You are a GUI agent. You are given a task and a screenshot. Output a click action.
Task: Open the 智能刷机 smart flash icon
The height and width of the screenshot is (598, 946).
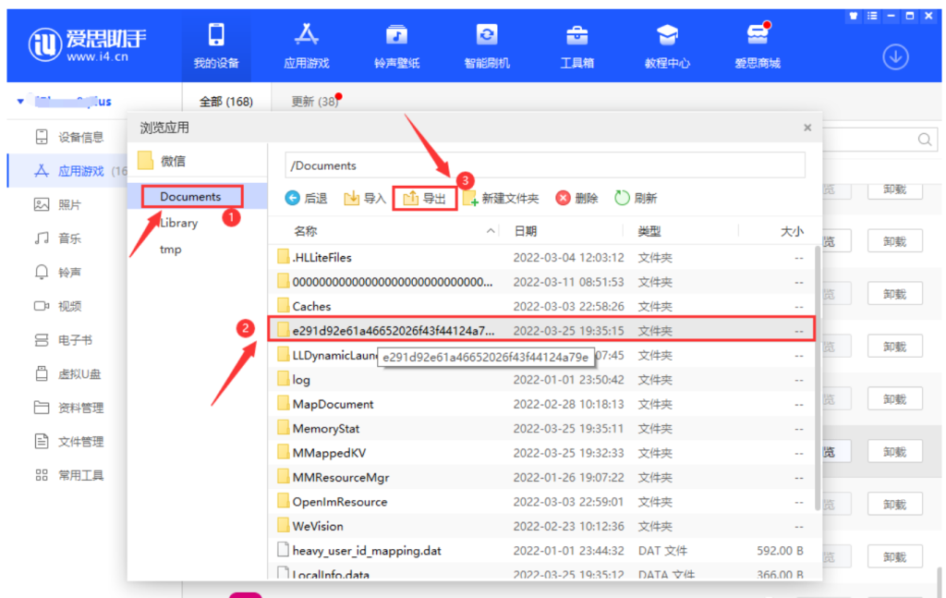(x=487, y=36)
